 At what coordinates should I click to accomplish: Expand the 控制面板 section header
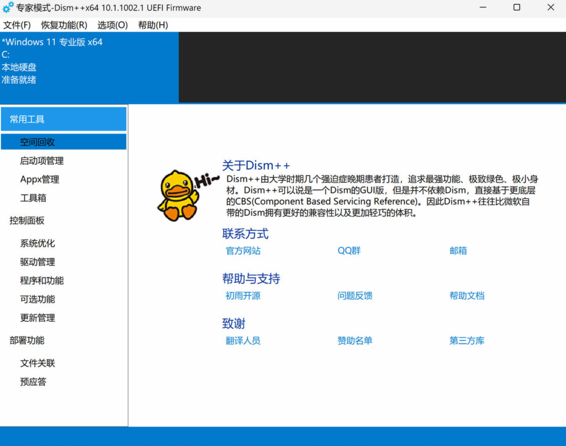coord(27,220)
